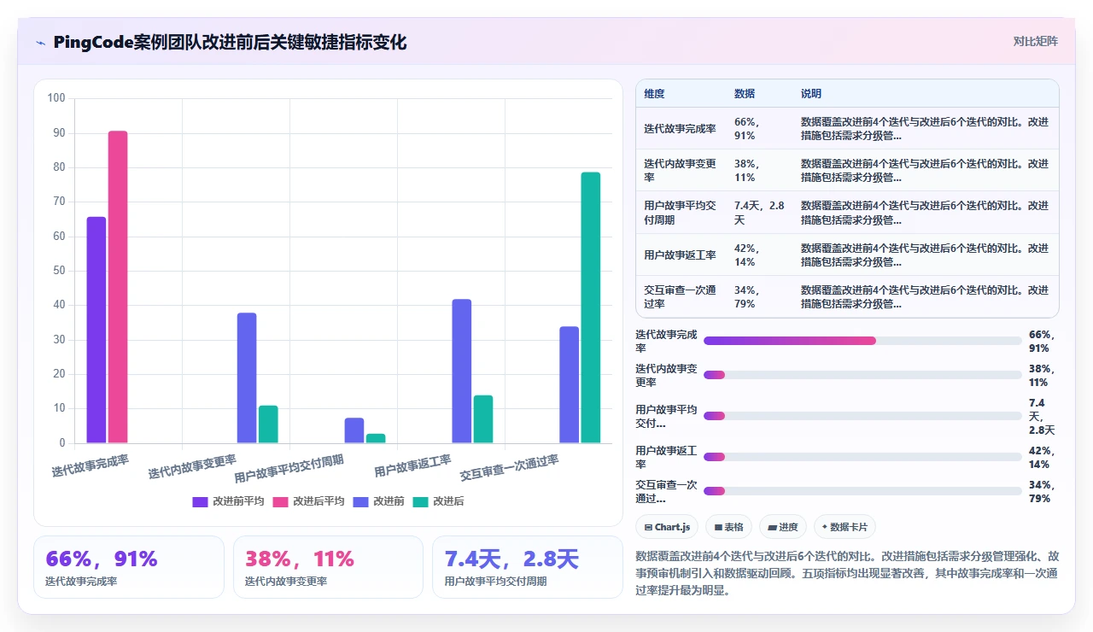Click the blue 改进前 bar for 迭代内故事变更率
The image size is (1093, 632).
click(x=247, y=377)
